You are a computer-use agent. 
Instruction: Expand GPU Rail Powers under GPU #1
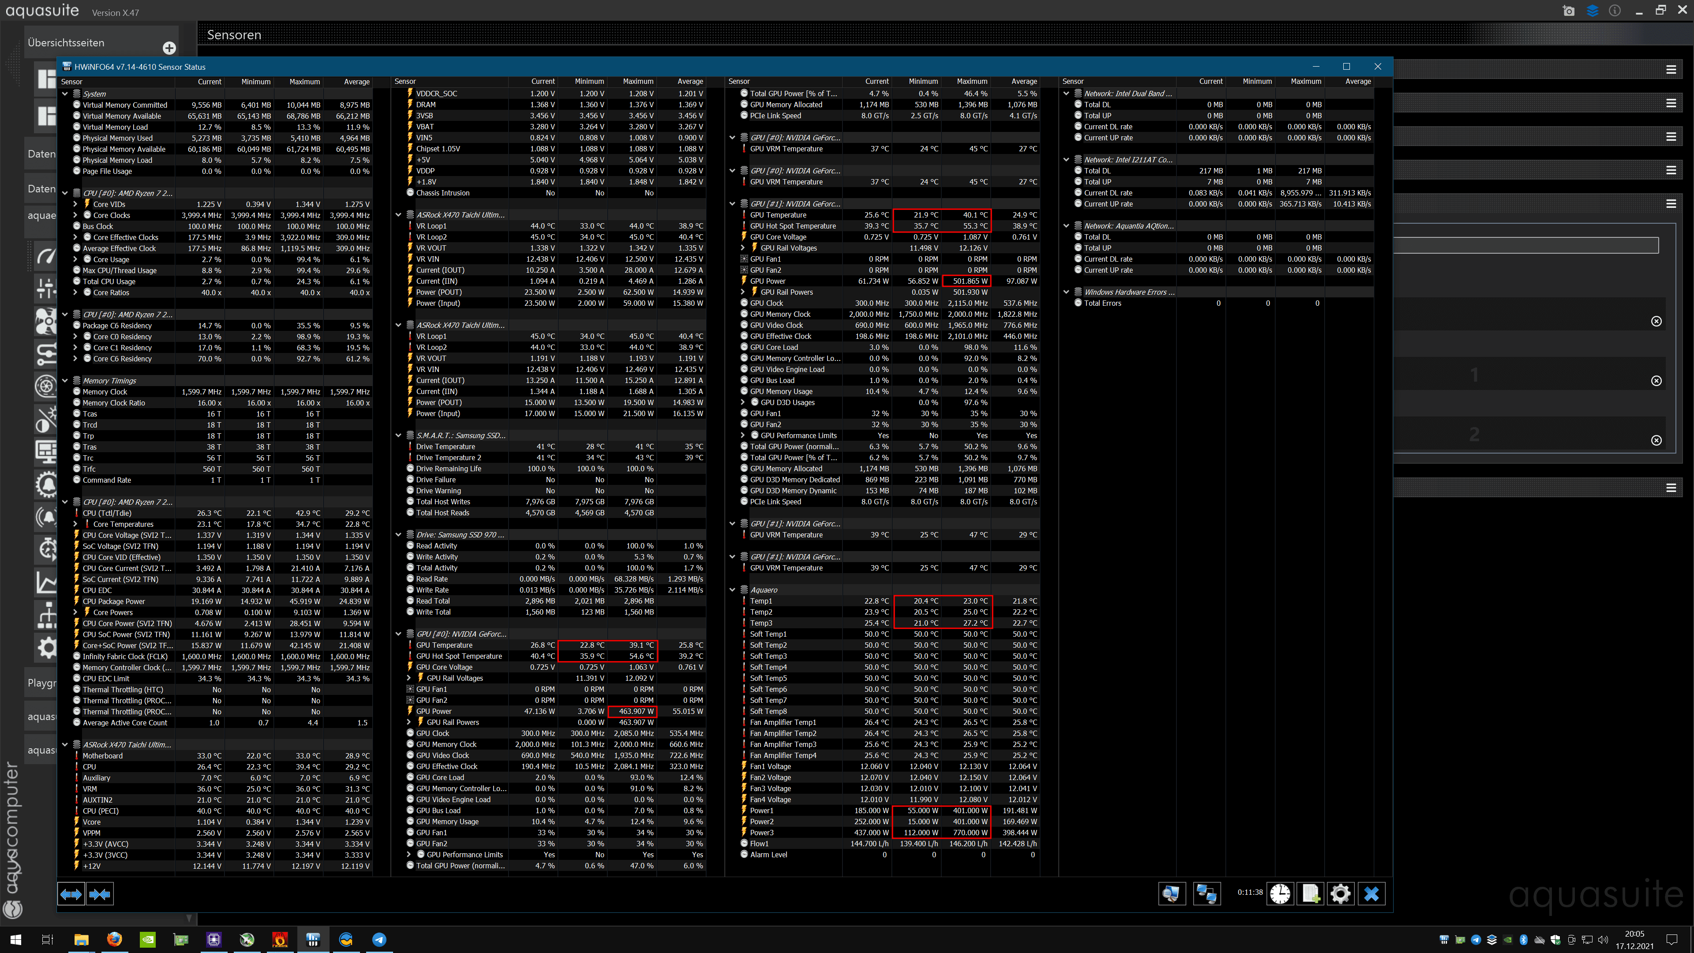pyautogui.click(x=743, y=292)
